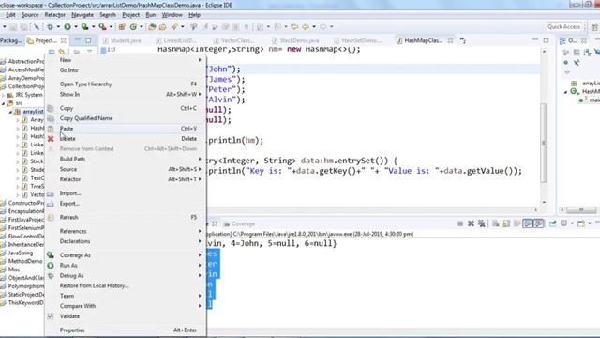Open the Back navigation history dropdown arrow
The width and height of the screenshot is (600, 338).
point(314,27)
